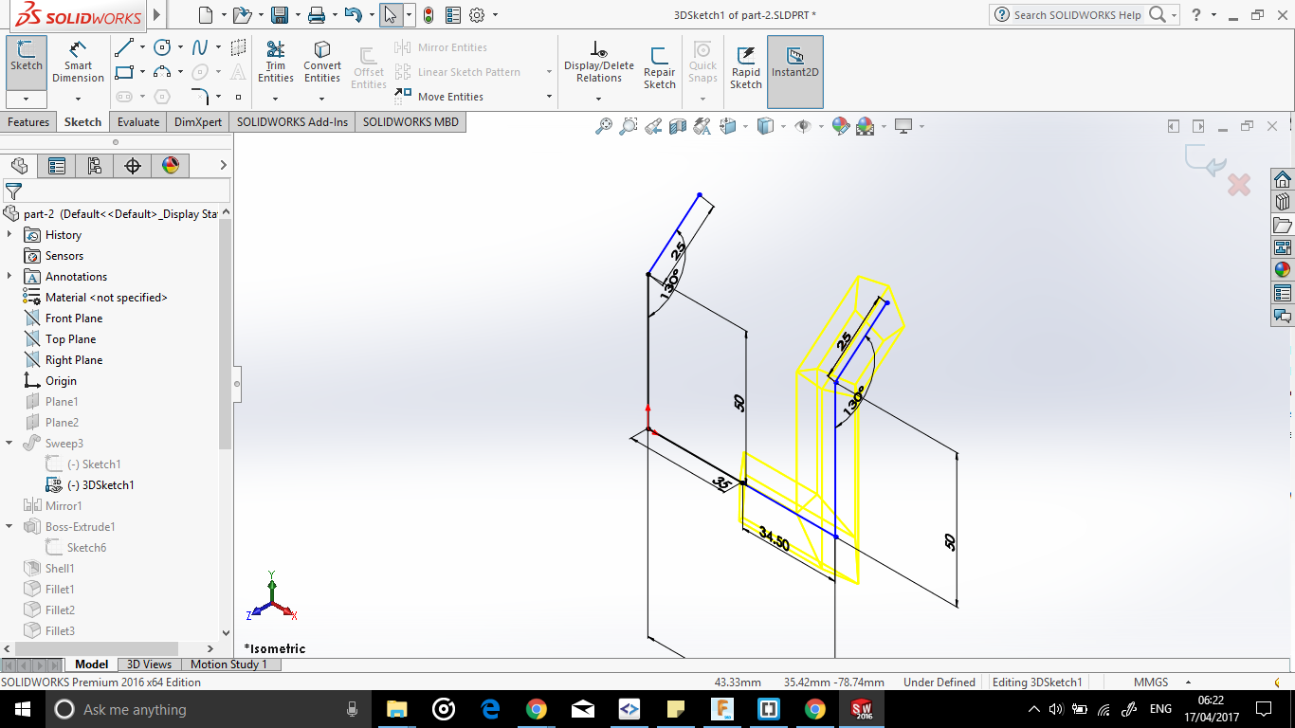Switch to the 3D Views bottom tab

pyautogui.click(x=150, y=664)
